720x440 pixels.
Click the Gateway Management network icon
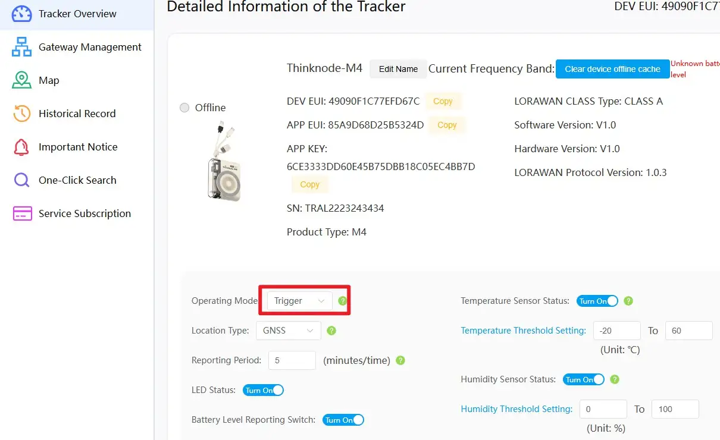coord(21,47)
